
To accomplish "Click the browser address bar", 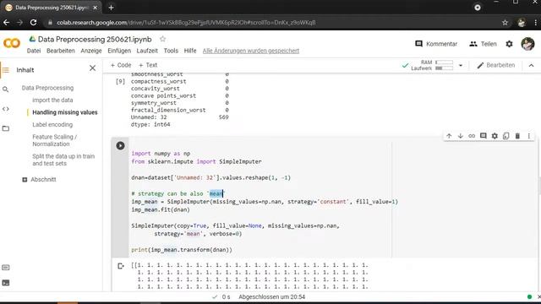I will click(x=272, y=23).
